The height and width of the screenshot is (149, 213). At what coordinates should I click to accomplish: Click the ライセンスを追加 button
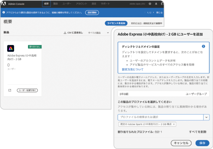[x=116, y=23]
